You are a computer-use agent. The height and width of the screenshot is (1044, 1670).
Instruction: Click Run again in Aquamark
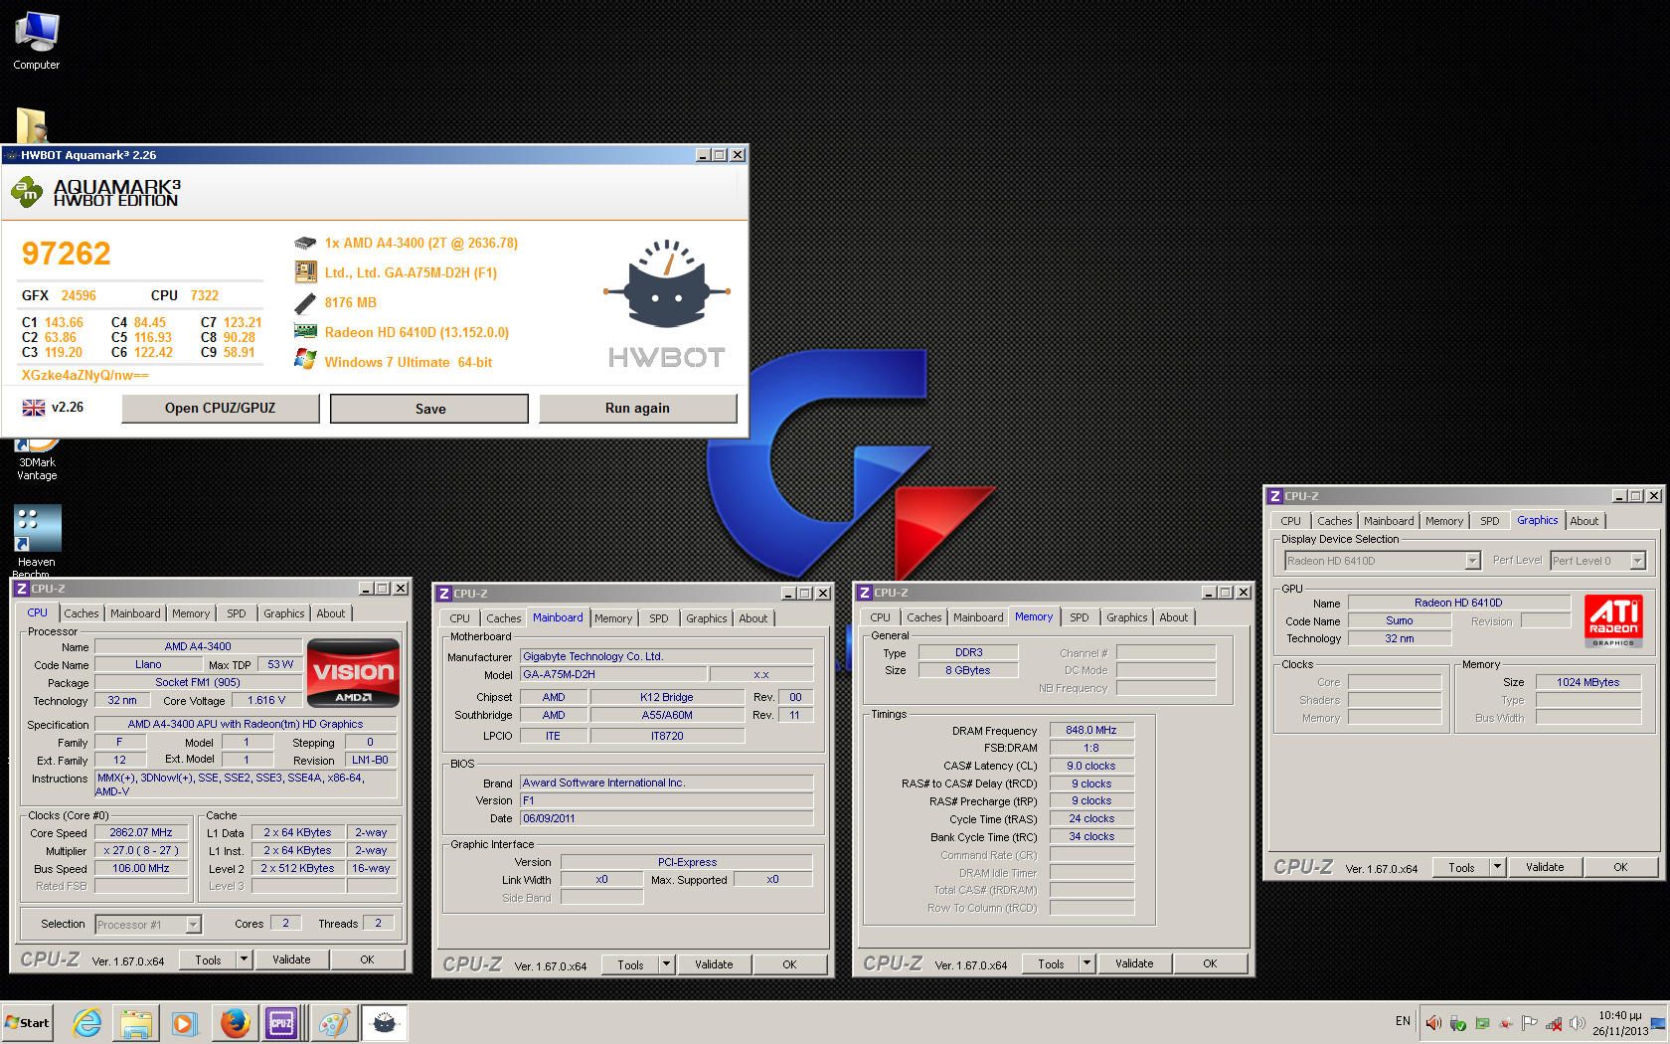(637, 408)
